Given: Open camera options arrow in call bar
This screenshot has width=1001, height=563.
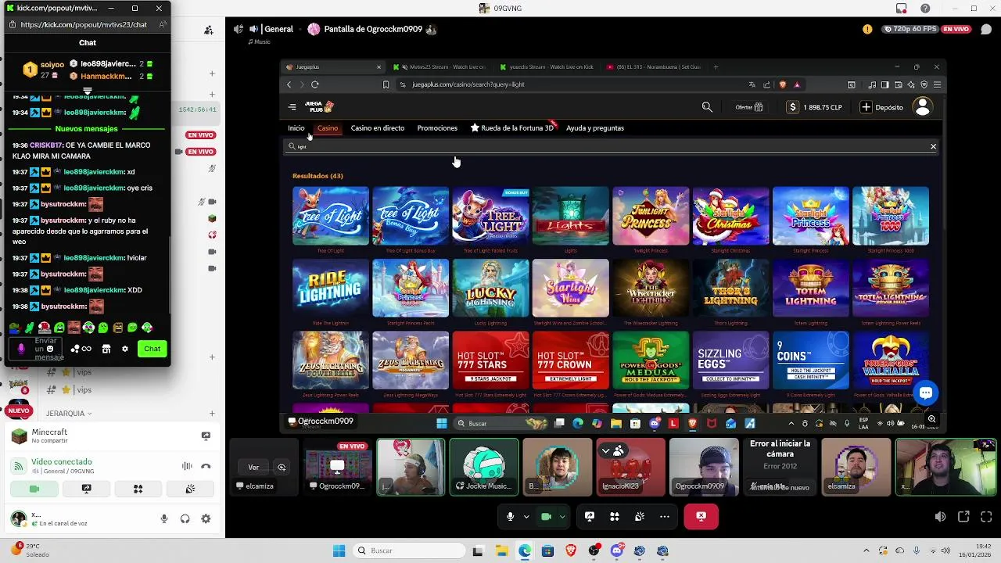Looking at the screenshot, I should point(561,516).
